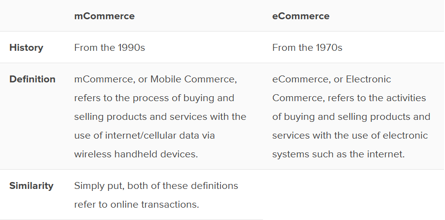The width and height of the screenshot is (445, 220).
Task: Click the line "eCommerce, or Electronic"
Action: click(332, 79)
